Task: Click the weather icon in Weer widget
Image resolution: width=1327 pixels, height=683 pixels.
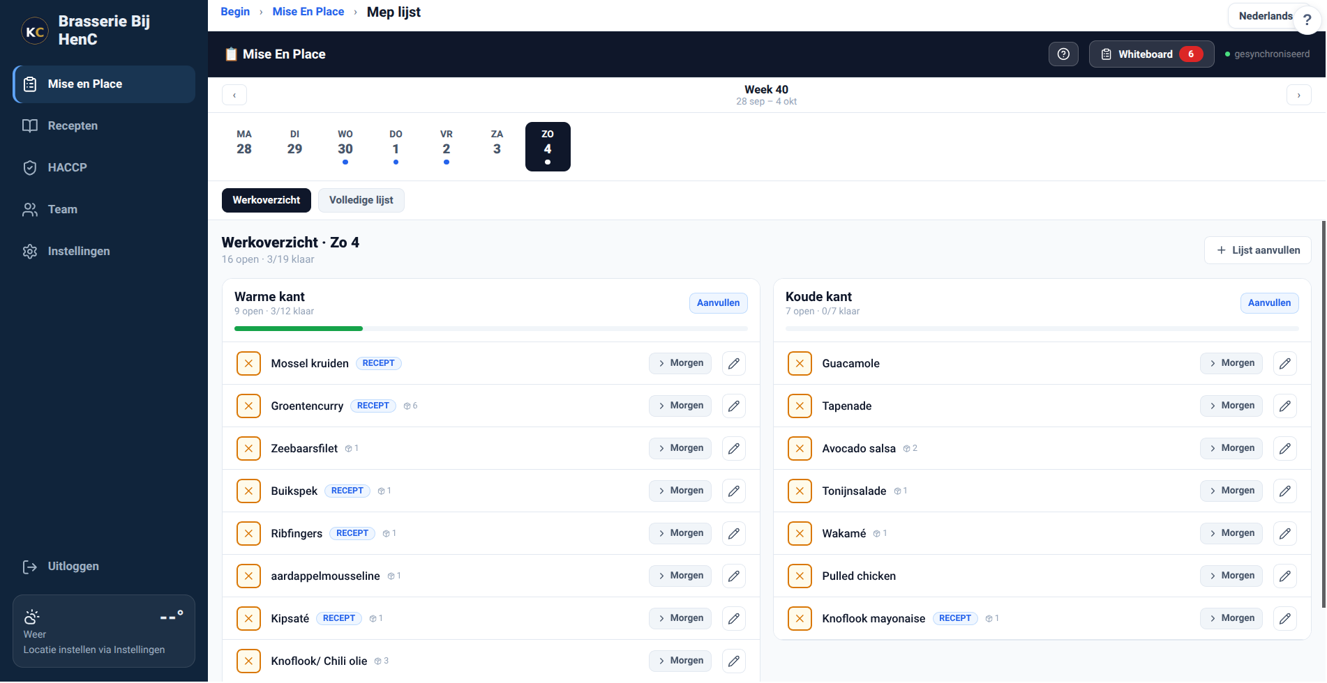Action: [31, 617]
